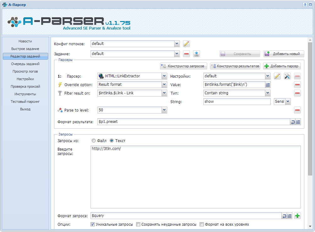Open list icon in Формат результата
Image resolution: width=315 pixels, height=232 pixels.
coord(298,122)
